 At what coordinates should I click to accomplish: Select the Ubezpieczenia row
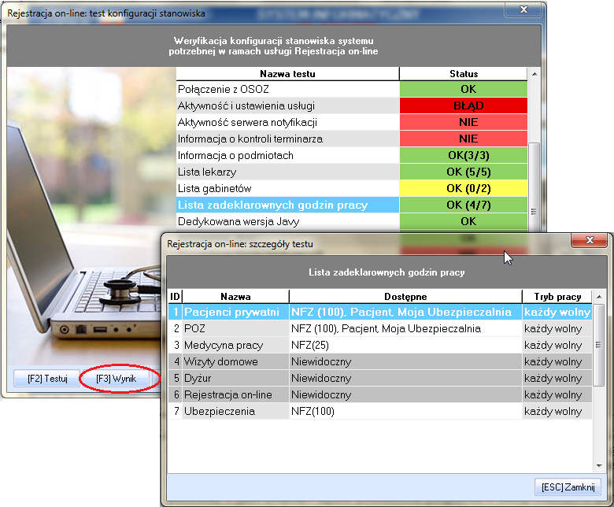click(380, 411)
